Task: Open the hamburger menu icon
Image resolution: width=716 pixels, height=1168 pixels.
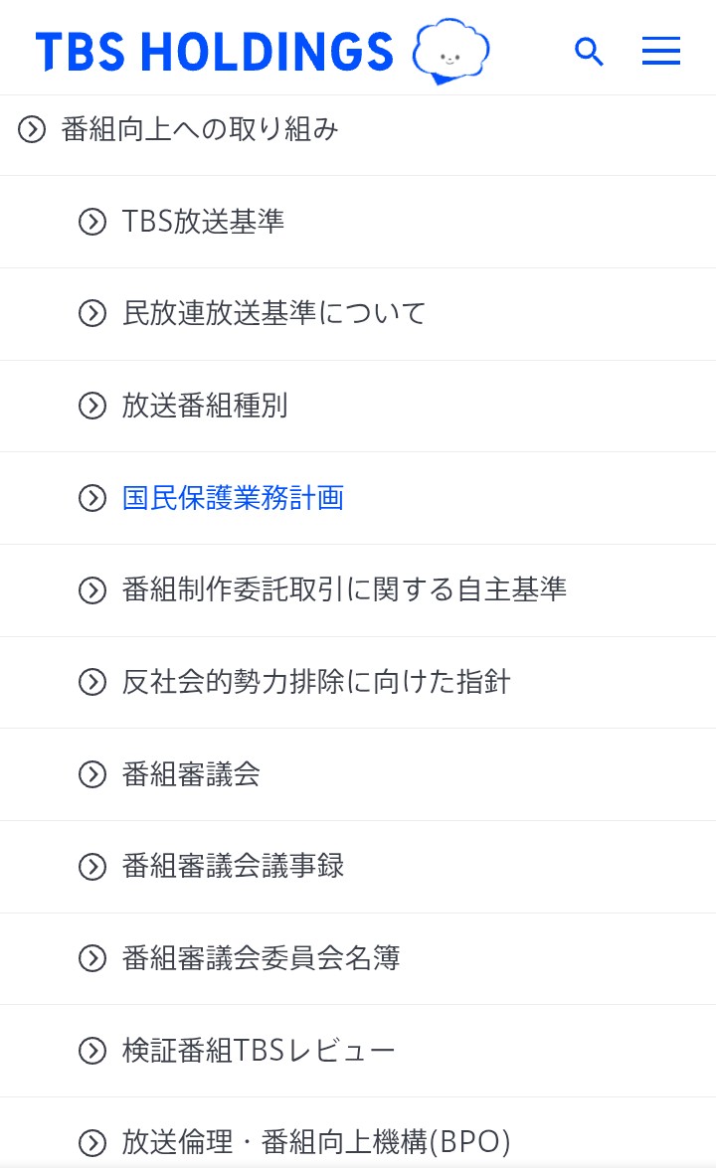Action: [661, 52]
